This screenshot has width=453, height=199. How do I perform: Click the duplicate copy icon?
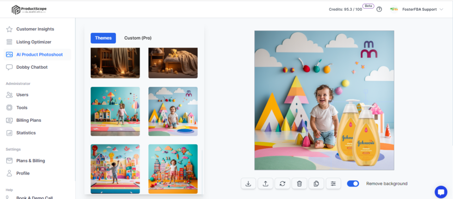pyautogui.click(x=316, y=183)
